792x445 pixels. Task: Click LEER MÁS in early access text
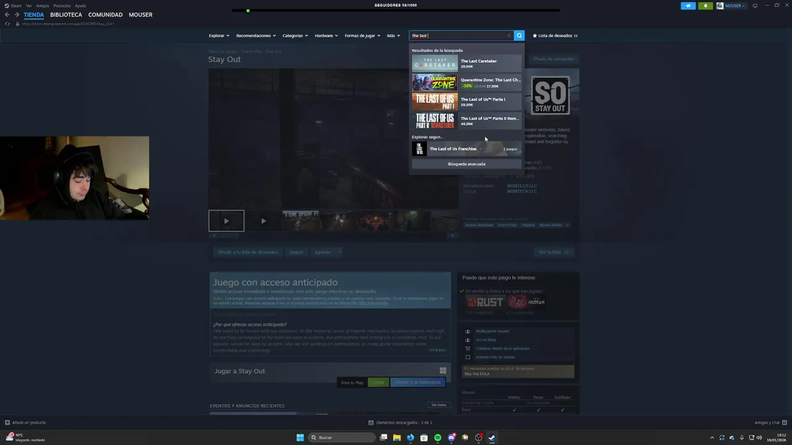437,350
